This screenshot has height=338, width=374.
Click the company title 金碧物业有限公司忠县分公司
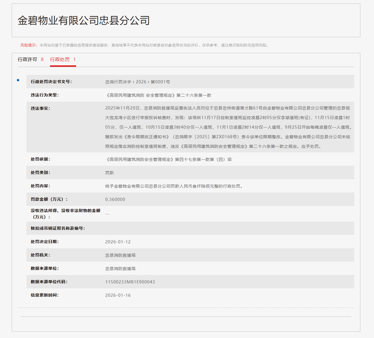[x=84, y=20]
